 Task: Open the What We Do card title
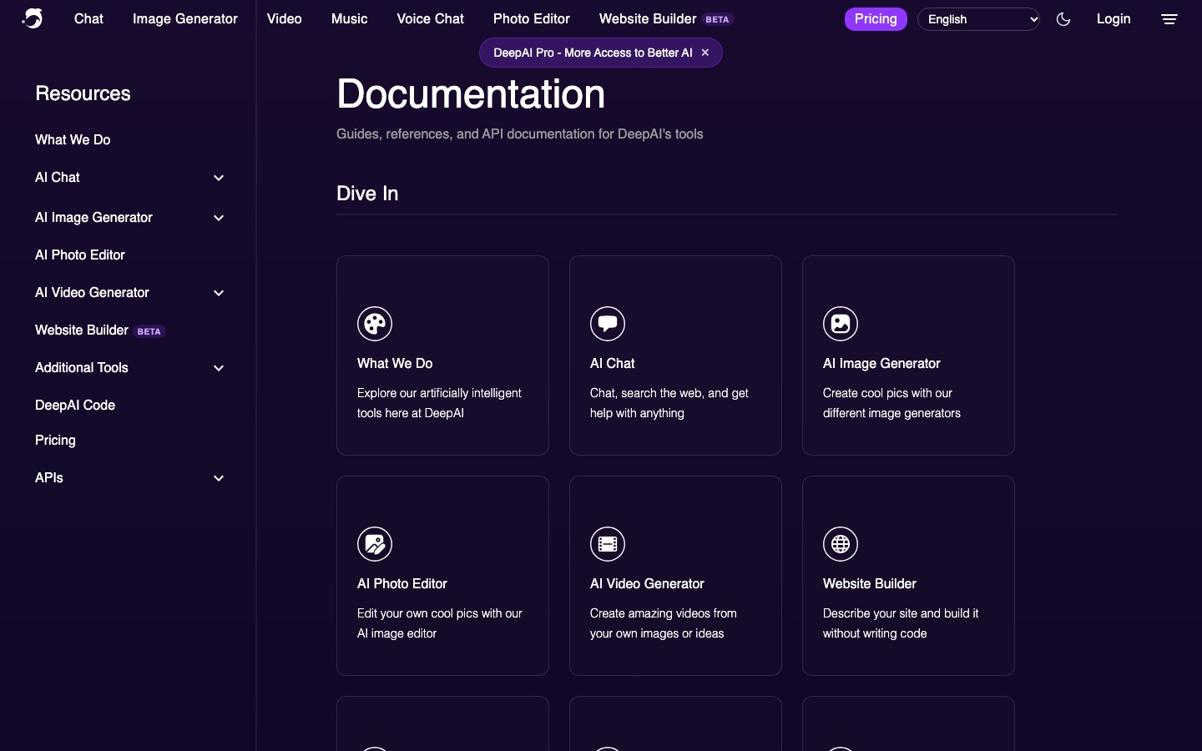pyautogui.click(x=395, y=363)
